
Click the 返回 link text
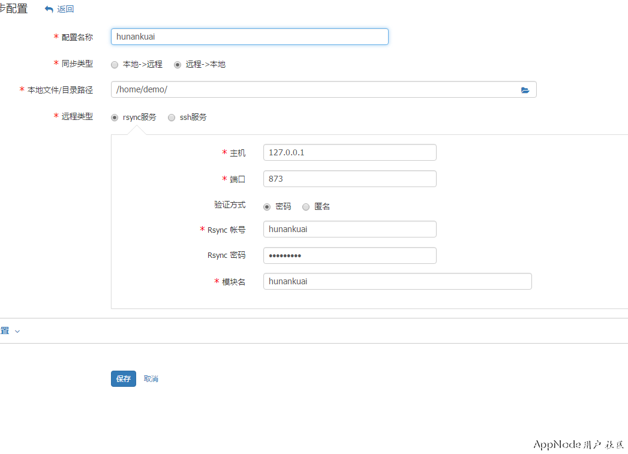pyautogui.click(x=65, y=9)
